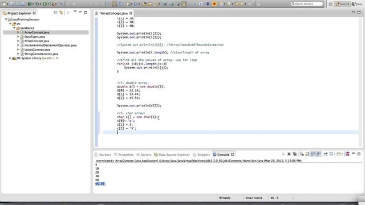The width and height of the screenshot is (365, 205).
Task: Click the System.out.println(i.length) code line
Action: tap(143, 52)
